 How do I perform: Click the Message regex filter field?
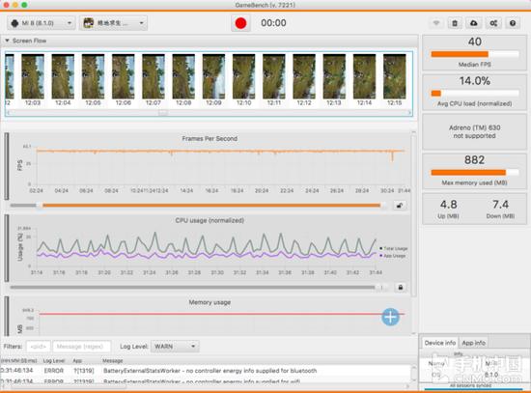[82, 347]
